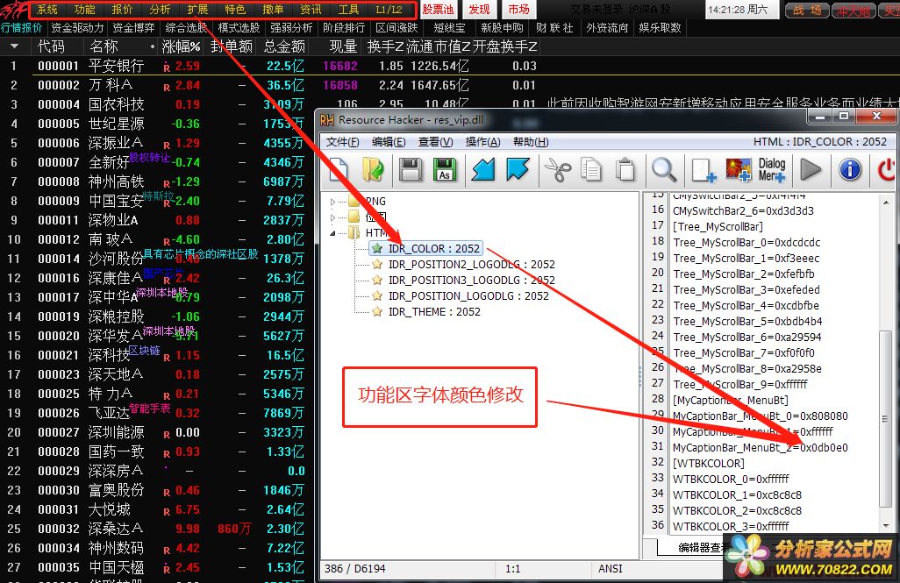Screen dimensions: 900x583
Task: Switch to the 资金博弈 tab
Action: point(133,27)
